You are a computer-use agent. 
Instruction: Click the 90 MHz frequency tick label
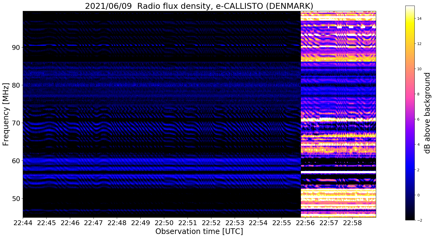[x=16, y=47]
